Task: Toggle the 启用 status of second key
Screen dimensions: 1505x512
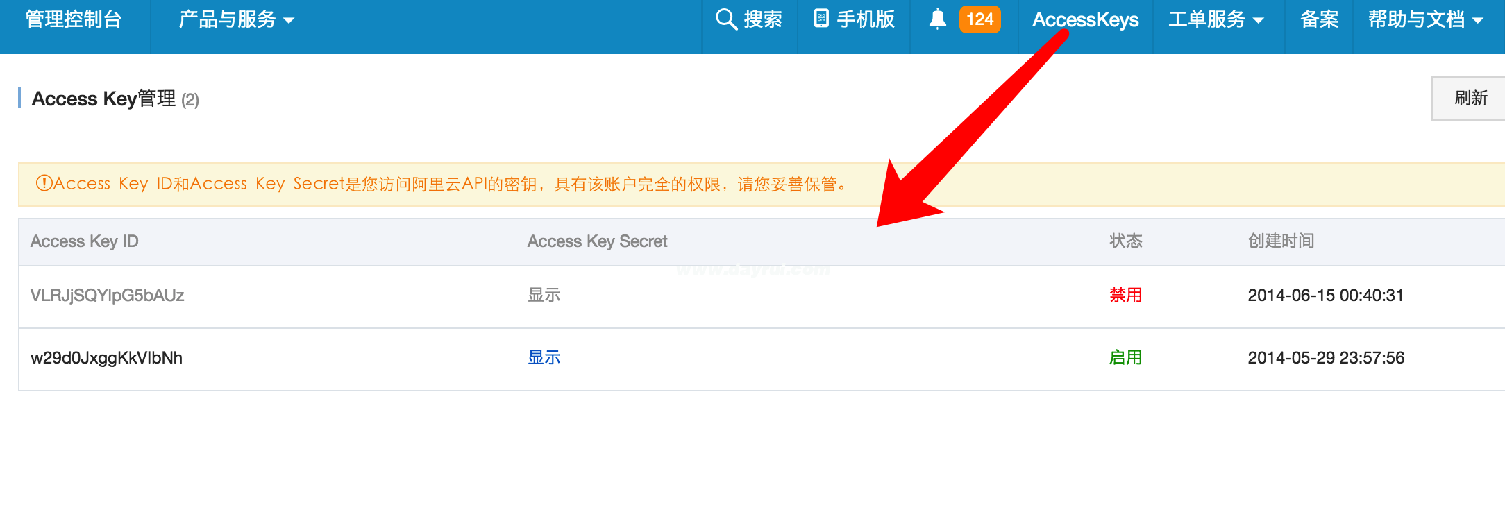Action: pyautogui.click(x=1125, y=357)
